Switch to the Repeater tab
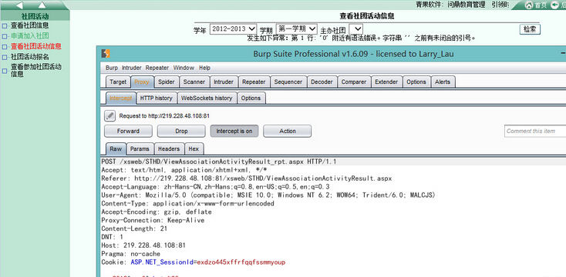 (x=254, y=82)
